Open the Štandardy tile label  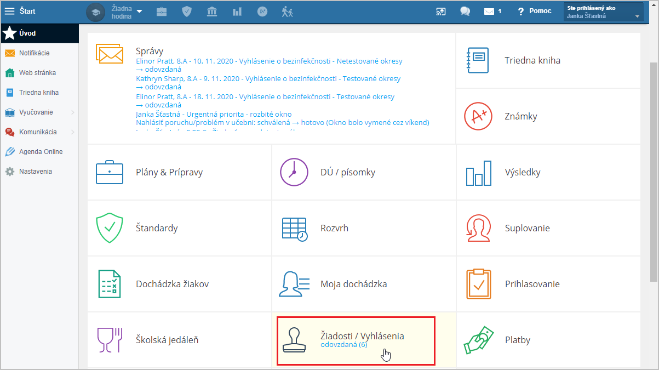157,228
